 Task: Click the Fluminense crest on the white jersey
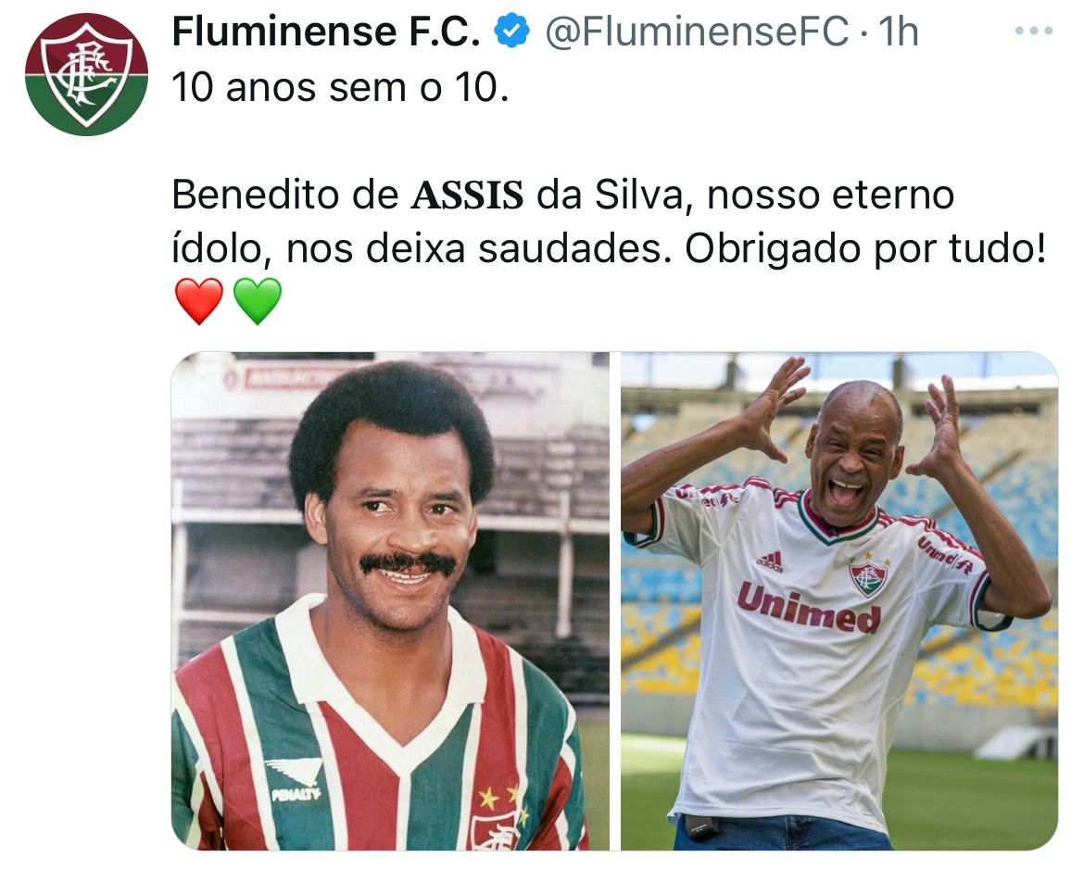(867, 575)
